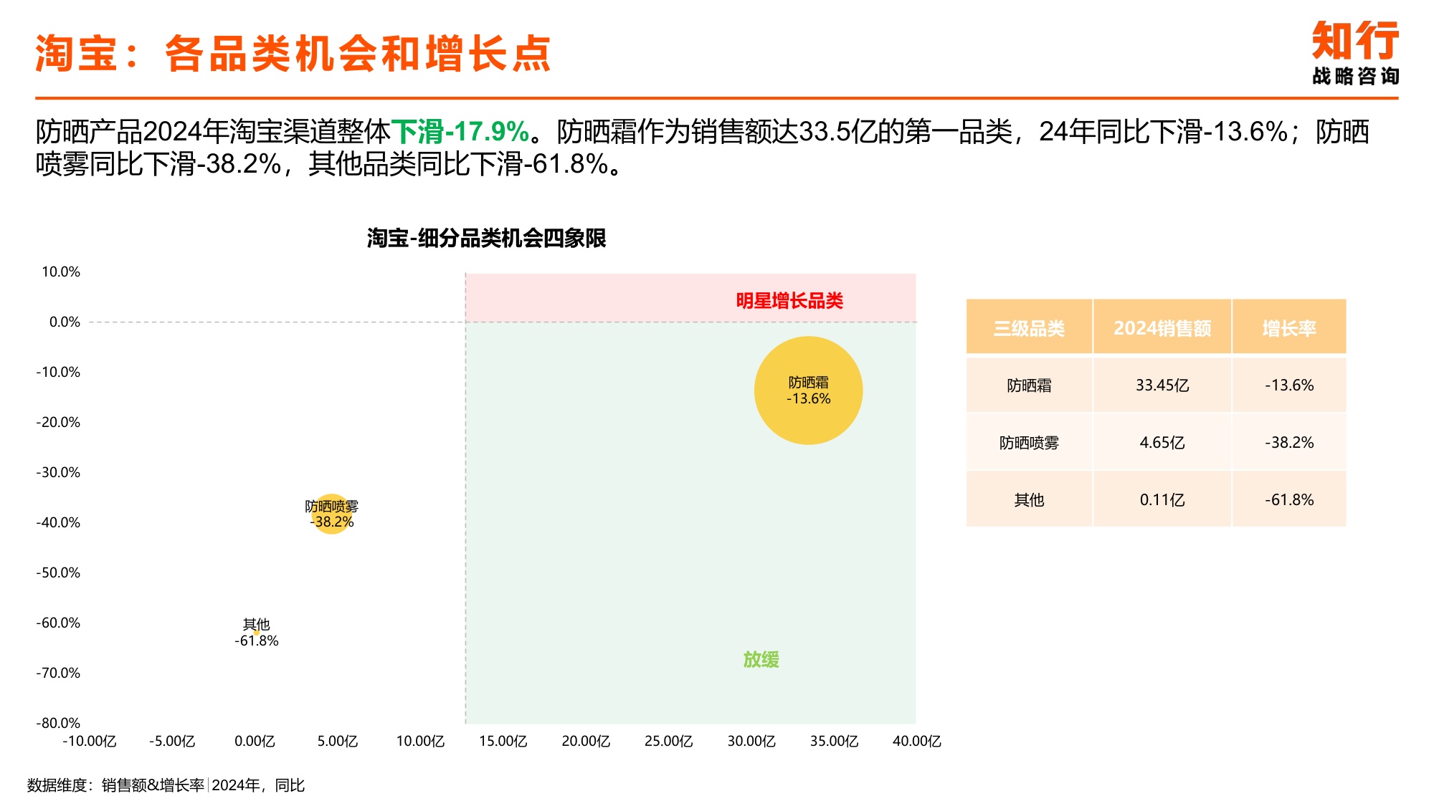This screenshot has width=1434, height=806.
Task: Select the slide title 淘宝：各品类机会和增长点
Action: click(293, 54)
